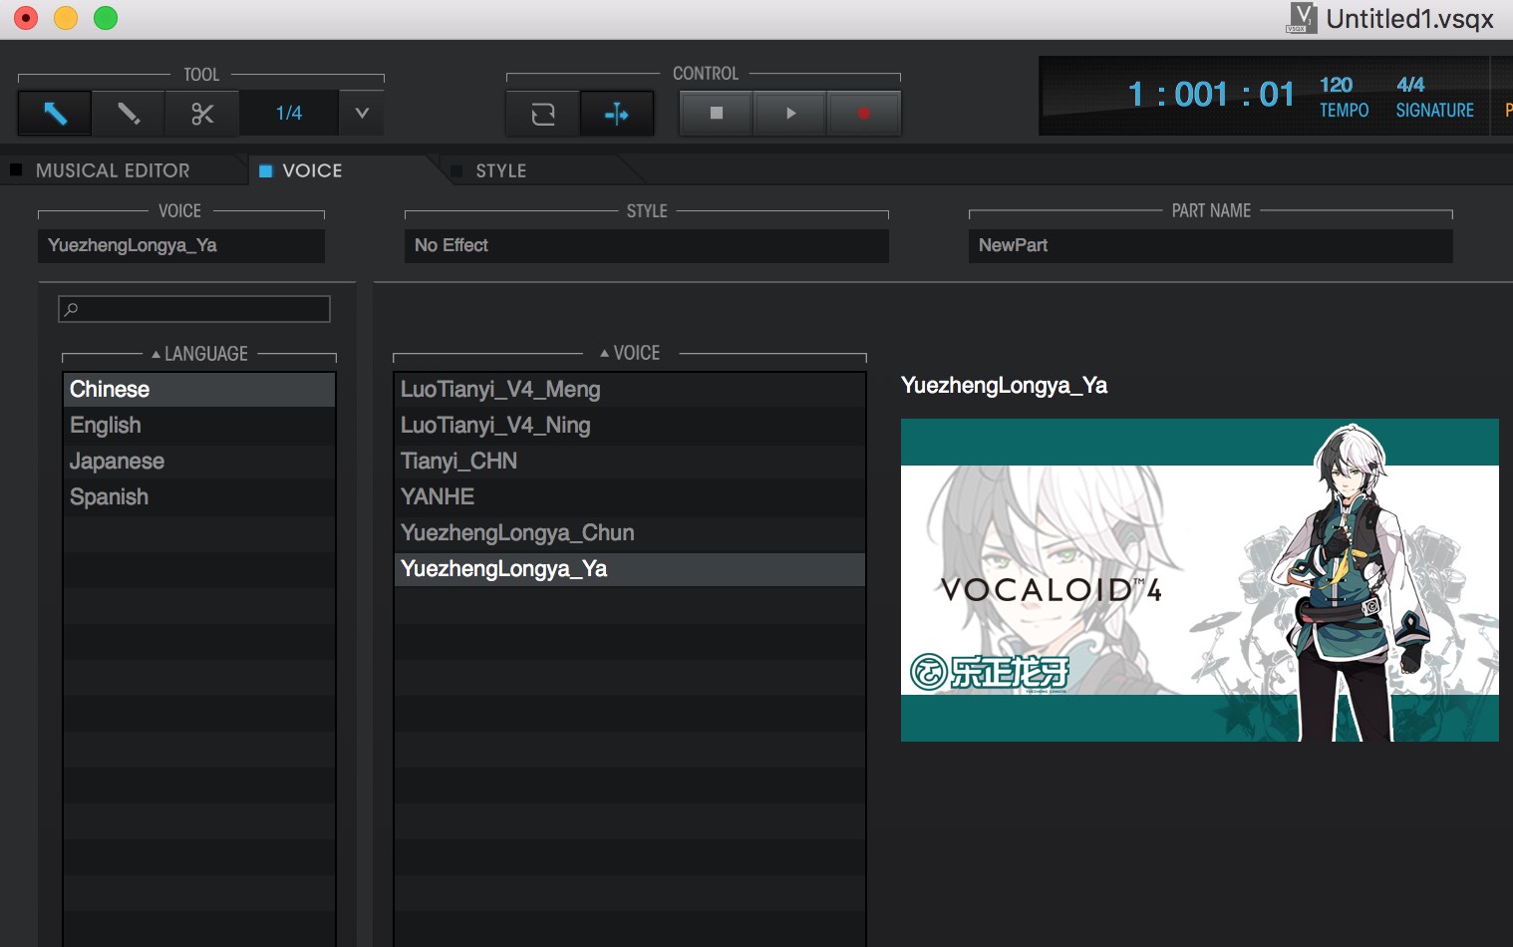
Task: Choose the YANHE voice
Action: (x=630, y=496)
